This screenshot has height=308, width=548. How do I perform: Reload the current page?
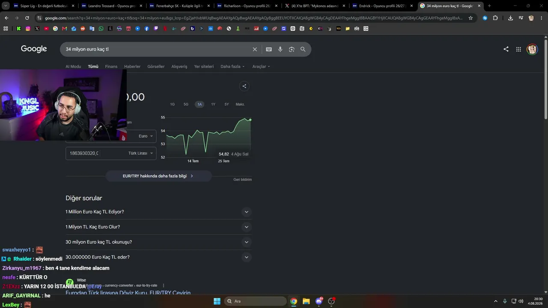27,18
